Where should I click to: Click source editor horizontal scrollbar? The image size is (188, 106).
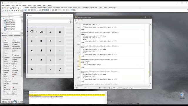(112, 85)
